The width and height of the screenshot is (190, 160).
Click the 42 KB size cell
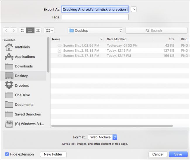click(x=170, y=46)
